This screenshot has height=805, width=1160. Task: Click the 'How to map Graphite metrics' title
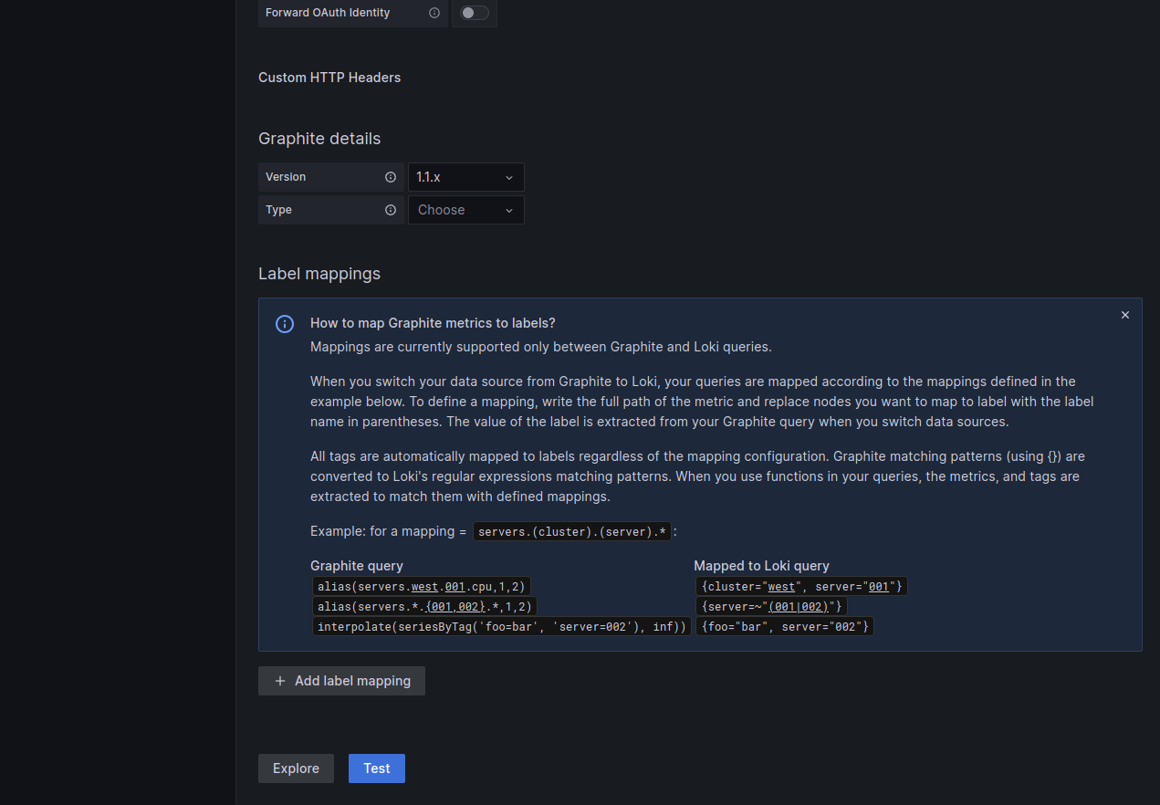coord(433,323)
